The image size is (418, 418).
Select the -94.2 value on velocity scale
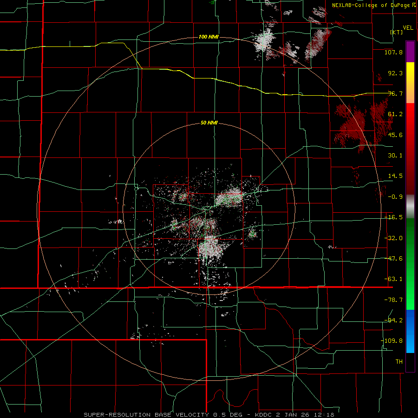tap(393, 320)
